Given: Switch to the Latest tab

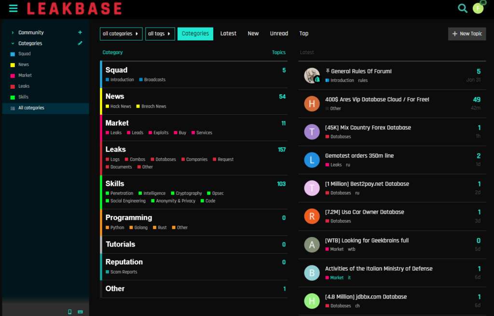Looking at the screenshot, I should [228, 34].
